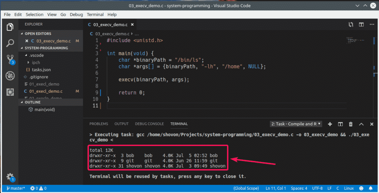The image size is (379, 193).
Task: Open notifications bell in status bar
Action: [x=370, y=189]
